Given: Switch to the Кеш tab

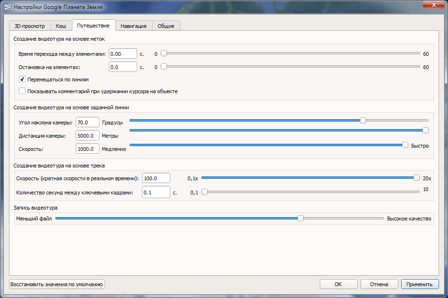Looking at the screenshot, I should point(61,26).
